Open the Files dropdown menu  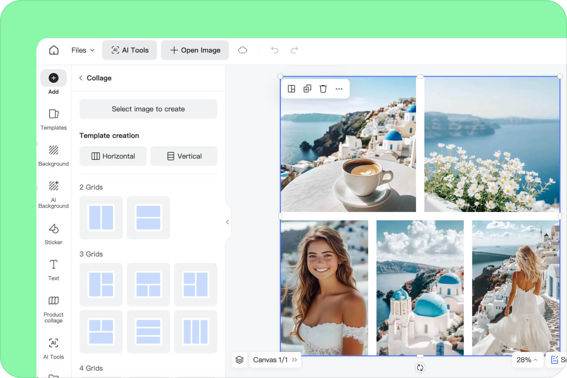click(83, 50)
